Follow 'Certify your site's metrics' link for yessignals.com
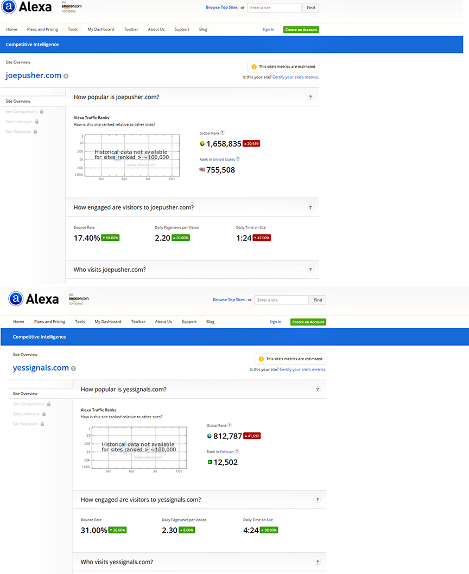Viewport: 469px width, 574px height. pyautogui.click(x=303, y=369)
